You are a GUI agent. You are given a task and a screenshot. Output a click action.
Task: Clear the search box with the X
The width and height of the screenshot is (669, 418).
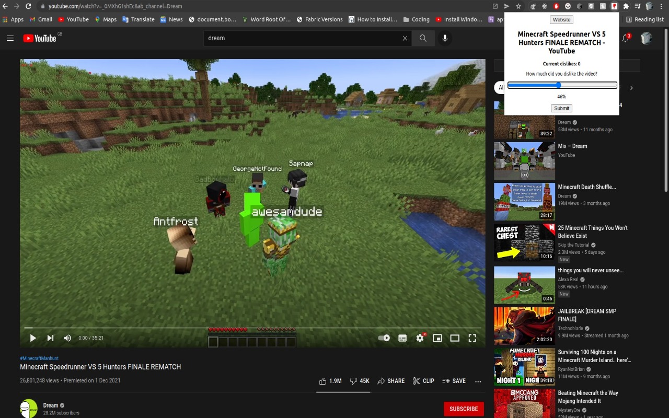(x=405, y=38)
